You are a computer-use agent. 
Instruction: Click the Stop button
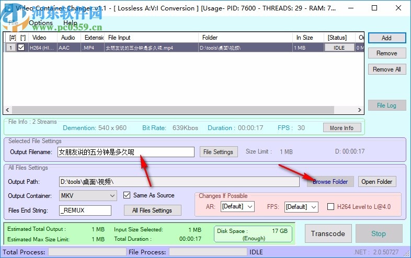pos(379,233)
